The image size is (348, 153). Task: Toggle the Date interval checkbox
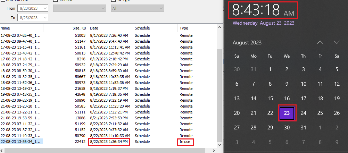3,1
